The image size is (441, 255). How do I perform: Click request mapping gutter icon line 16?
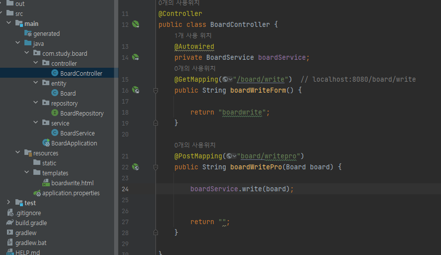pos(136,90)
